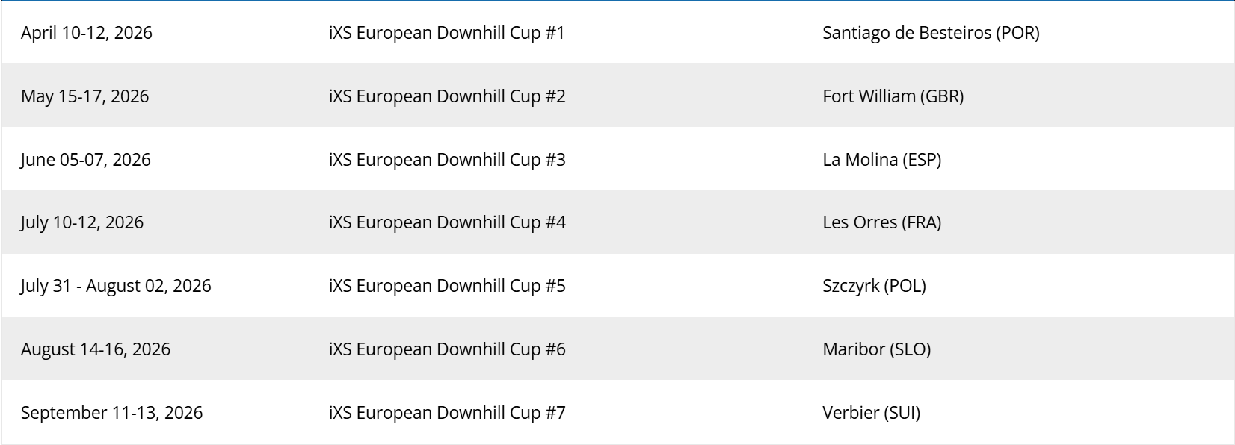Viewport: 1235px width, 445px height.
Task: Open iXS European Downhill Cup #2 entry
Action: pos(447,96)
